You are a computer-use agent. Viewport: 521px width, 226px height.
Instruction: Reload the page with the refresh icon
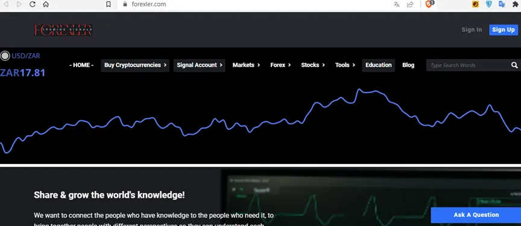coord(32,4)
